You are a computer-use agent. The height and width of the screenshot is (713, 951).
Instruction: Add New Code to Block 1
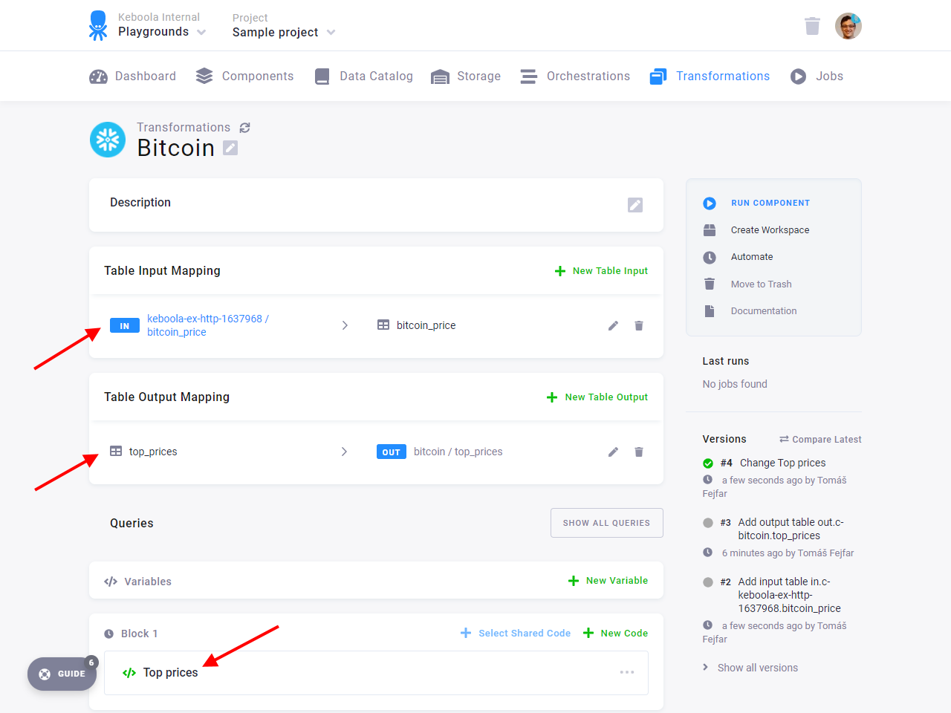point(615,634)
